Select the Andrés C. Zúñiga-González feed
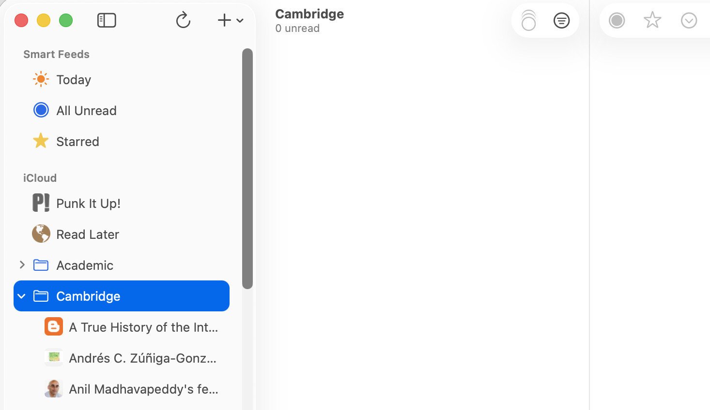The image size is (710, 410). (x=142, y=358)
